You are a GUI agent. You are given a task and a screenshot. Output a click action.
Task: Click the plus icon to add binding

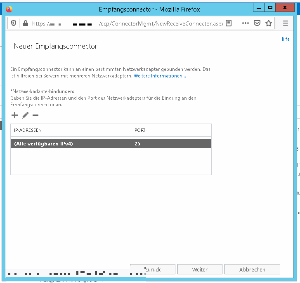pos(15,115)
